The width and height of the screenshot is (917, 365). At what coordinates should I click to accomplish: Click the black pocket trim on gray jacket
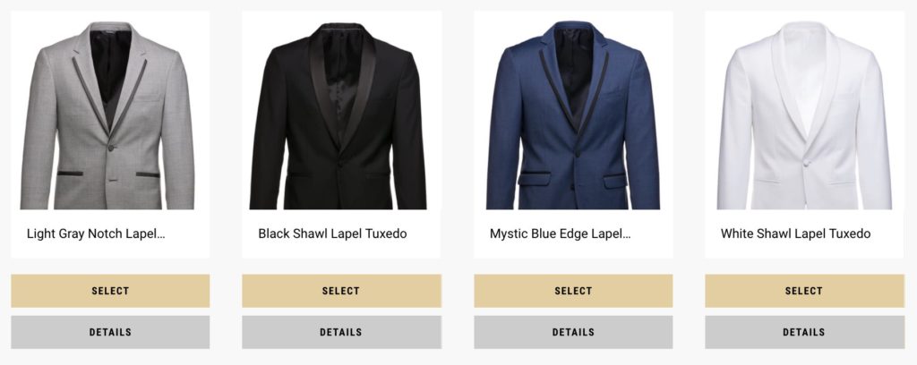pos(70,174)
